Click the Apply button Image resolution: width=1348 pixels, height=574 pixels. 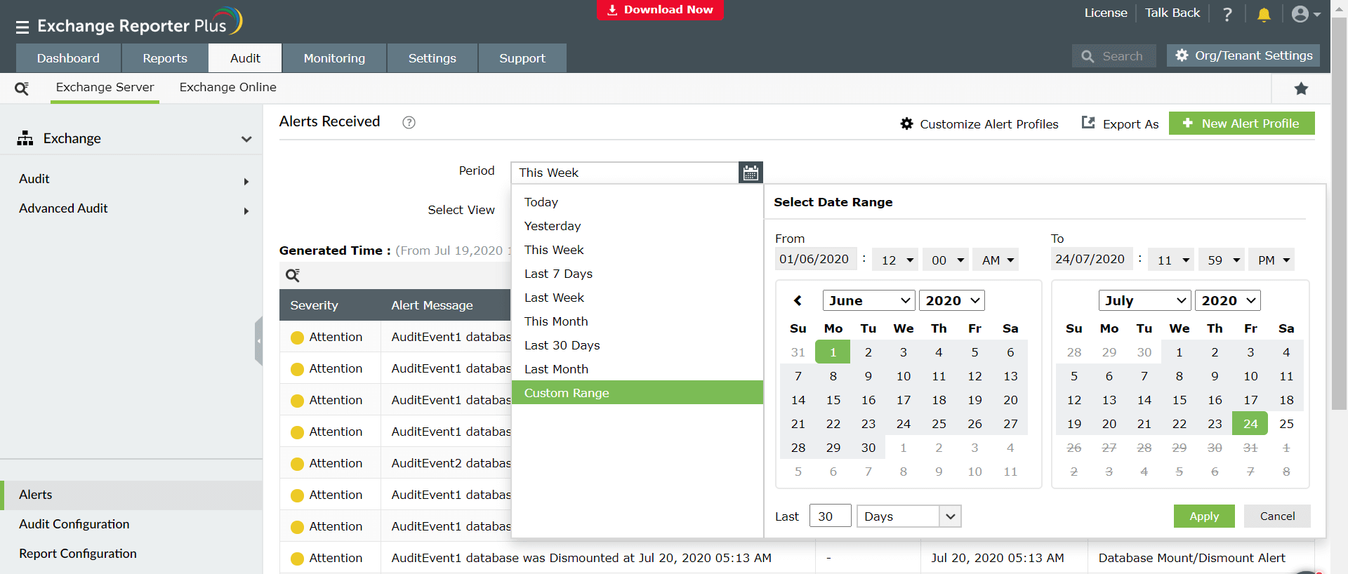[1203, 516]
